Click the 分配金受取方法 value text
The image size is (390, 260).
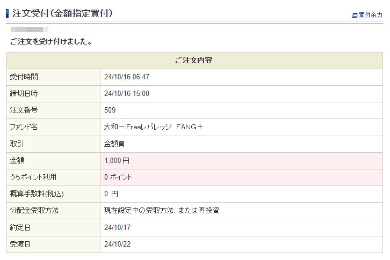point(161,210)
